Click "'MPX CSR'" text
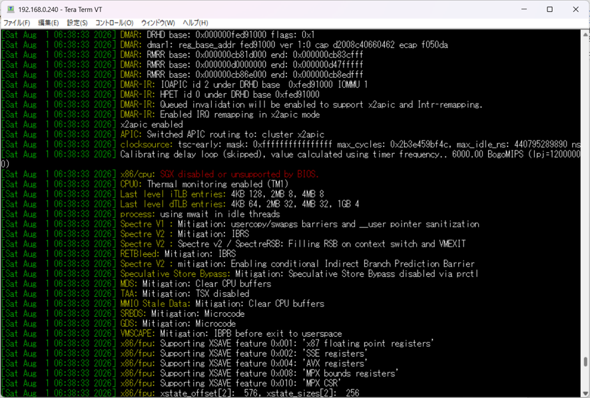The height and width of the screenshot is (398, 590). click(322, 383)
